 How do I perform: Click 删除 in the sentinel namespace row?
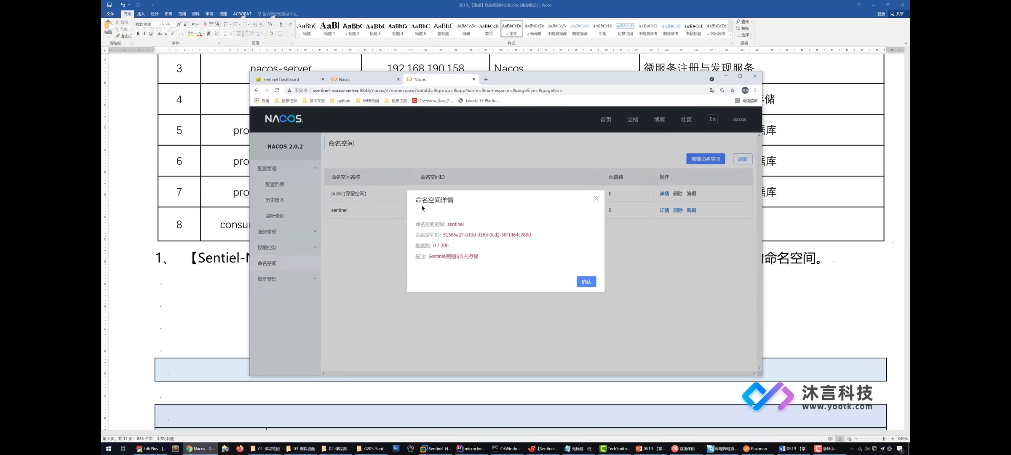click(678, 210)
